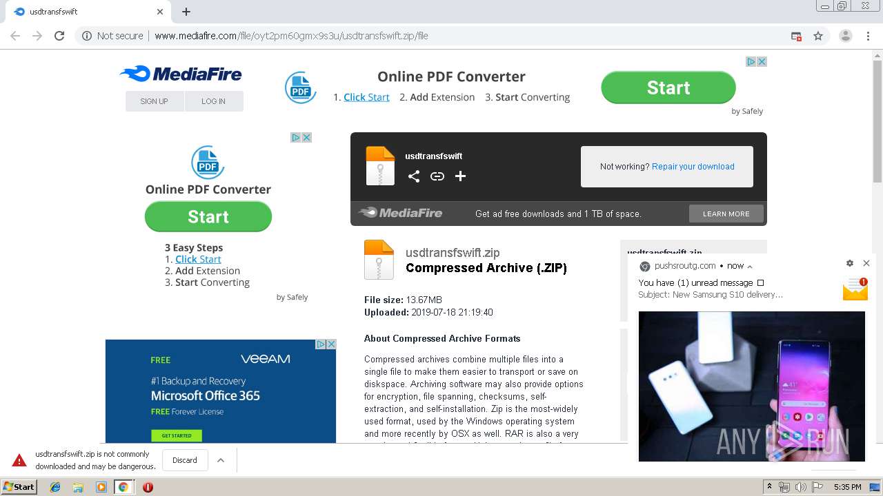Click PDF icon in top banner ad
This screenshot has width=883, height=496.
click(301, 87)
